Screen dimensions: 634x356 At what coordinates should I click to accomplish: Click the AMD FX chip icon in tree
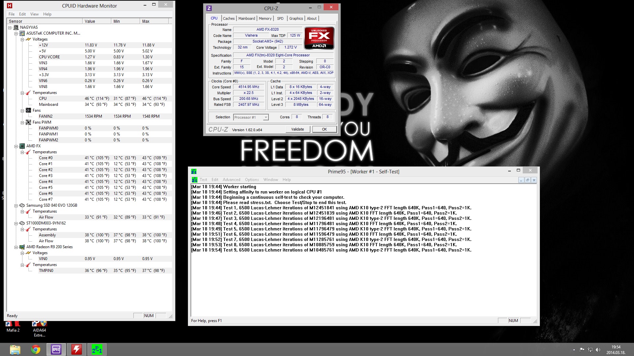22,146
